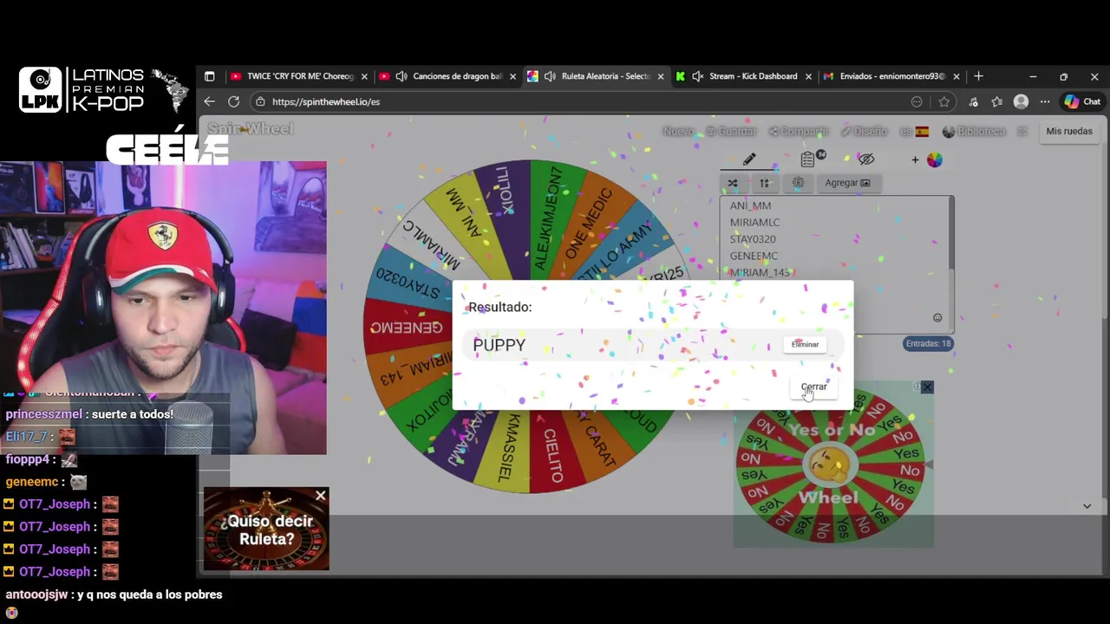Close the Ruleta Aleatoria browser tab

tap(661, 76)
